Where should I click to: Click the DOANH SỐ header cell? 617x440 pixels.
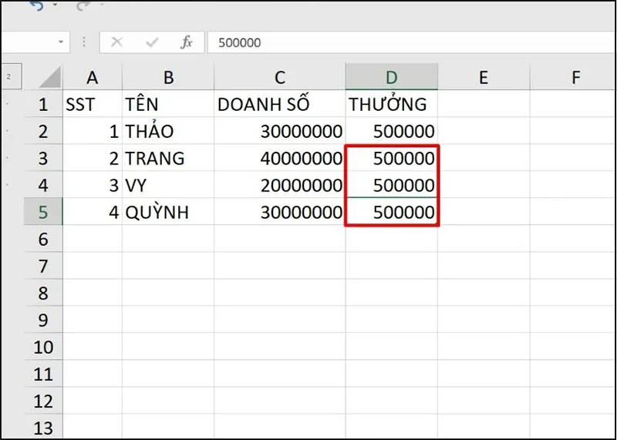pyautogui.click(x=280, y=104)
